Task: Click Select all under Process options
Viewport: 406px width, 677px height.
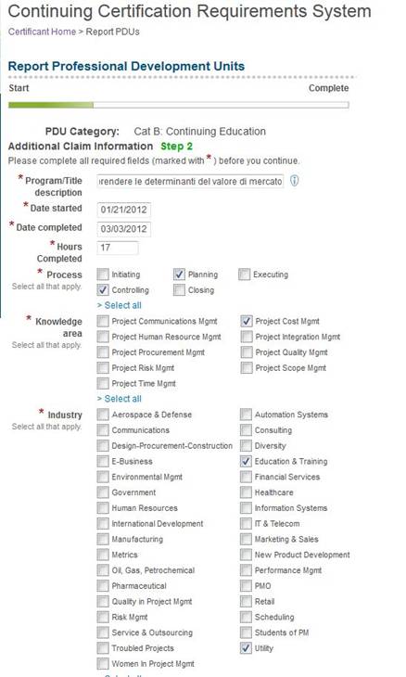Action: pos(120,305)
